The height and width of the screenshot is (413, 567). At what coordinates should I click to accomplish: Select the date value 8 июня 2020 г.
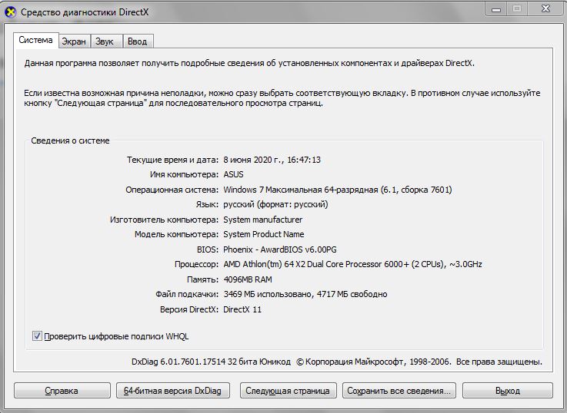(272, 160)
